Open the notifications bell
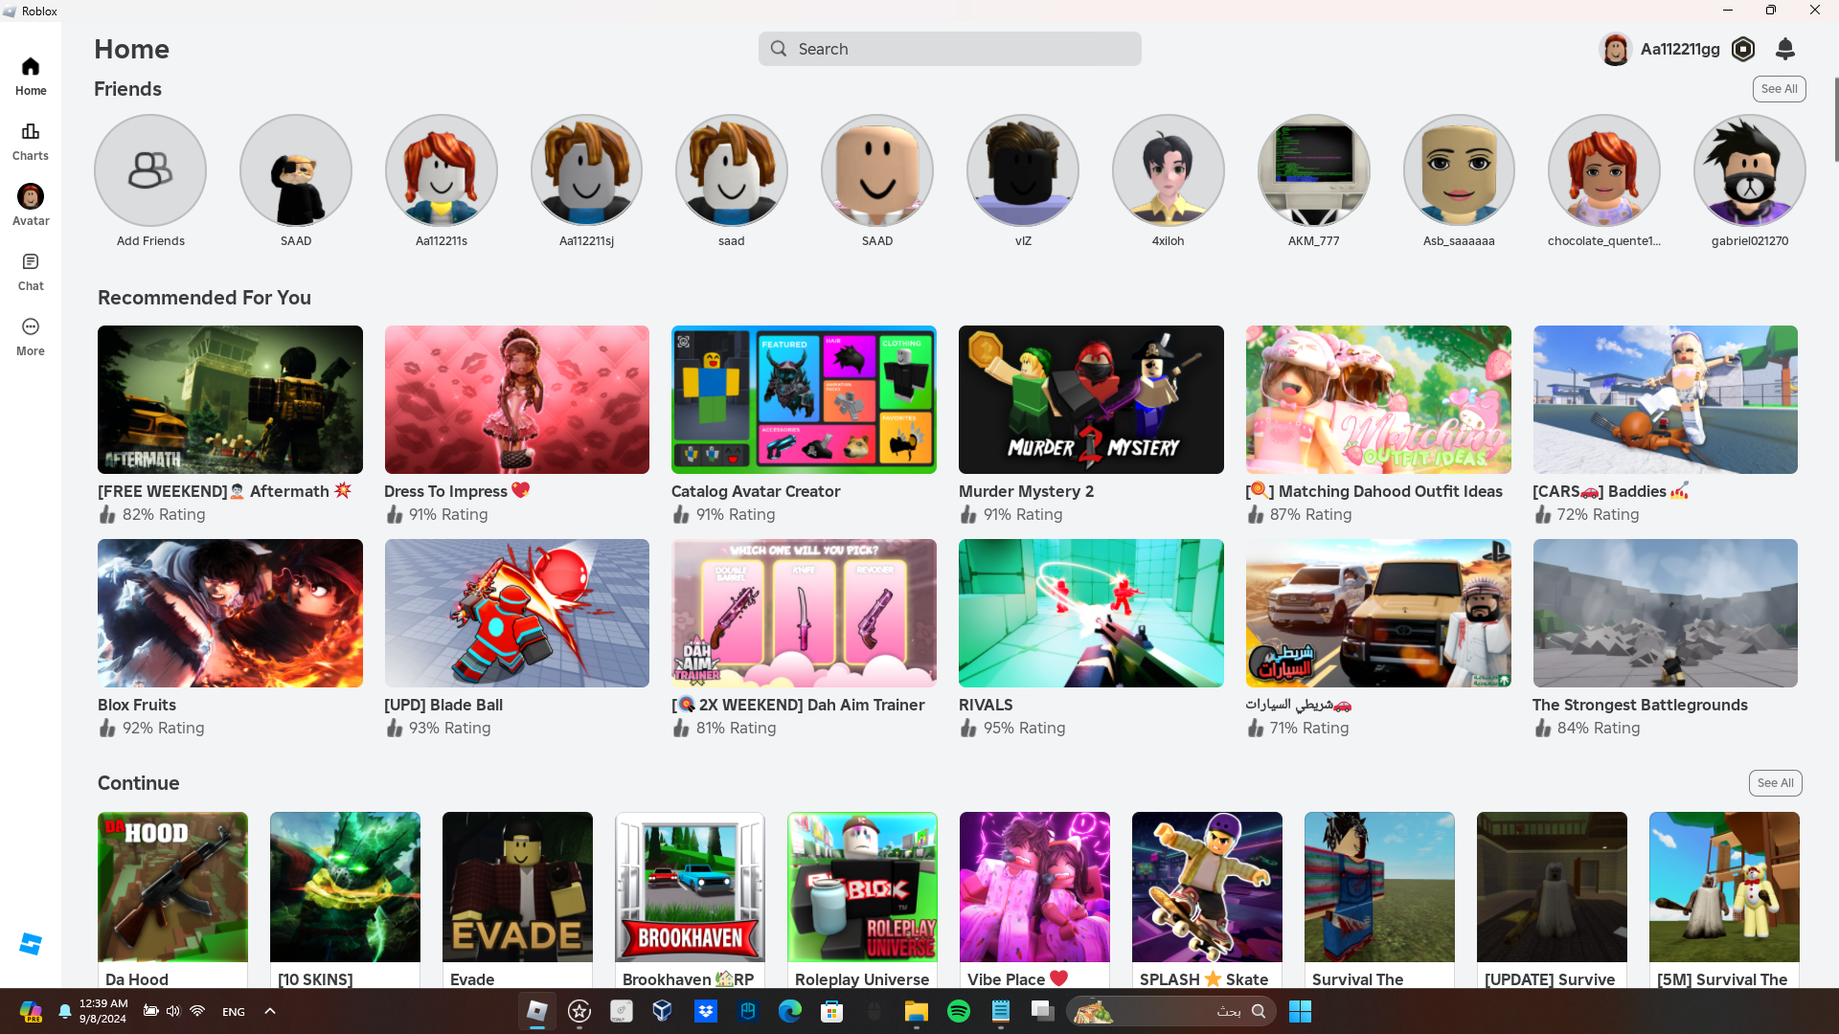This screenshot has height=1034, width=1839. pos(1784,49)
